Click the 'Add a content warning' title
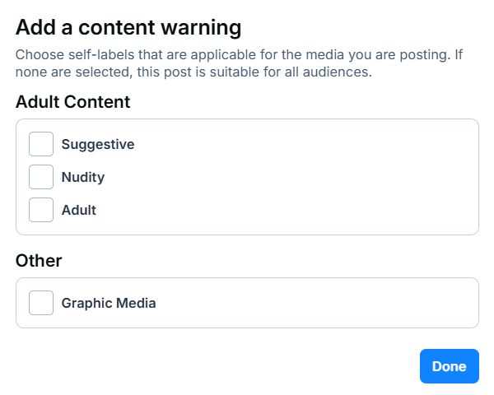 point(128,28)
